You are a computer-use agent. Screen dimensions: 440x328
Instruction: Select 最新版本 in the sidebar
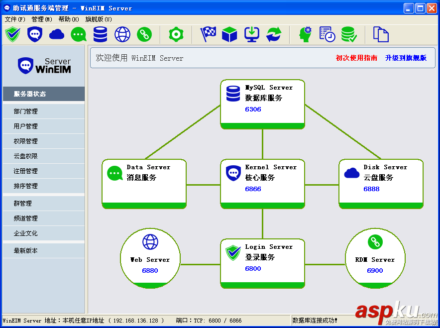(x=44, y=250)
